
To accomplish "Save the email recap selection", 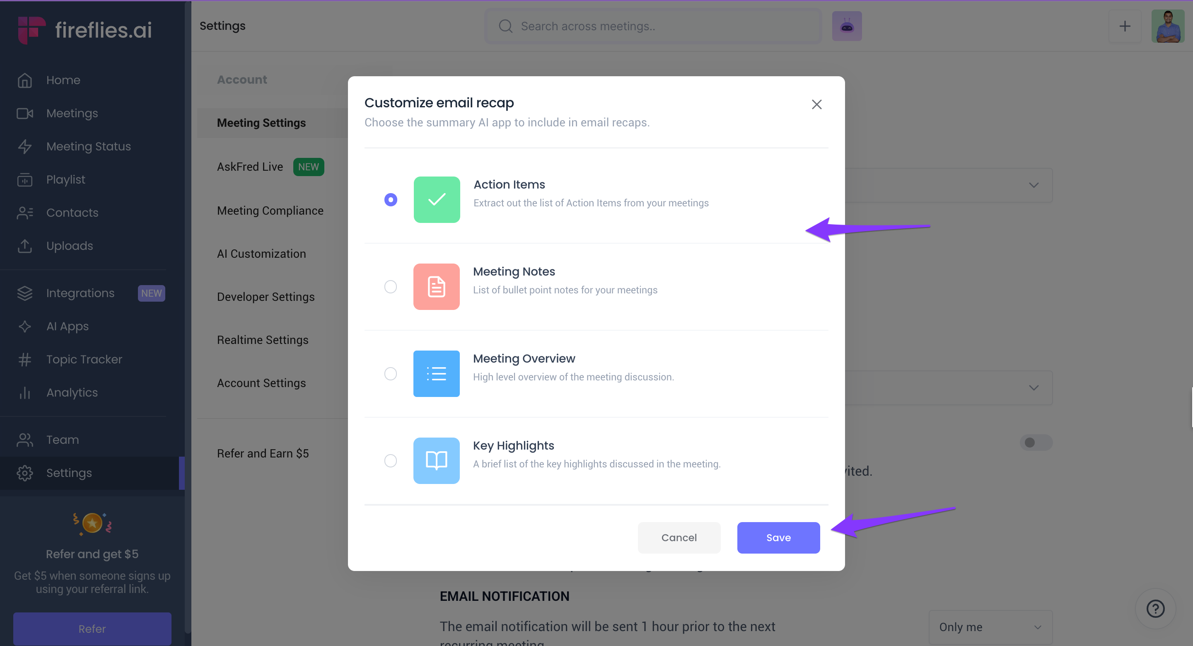I will (x=778, y=537).
